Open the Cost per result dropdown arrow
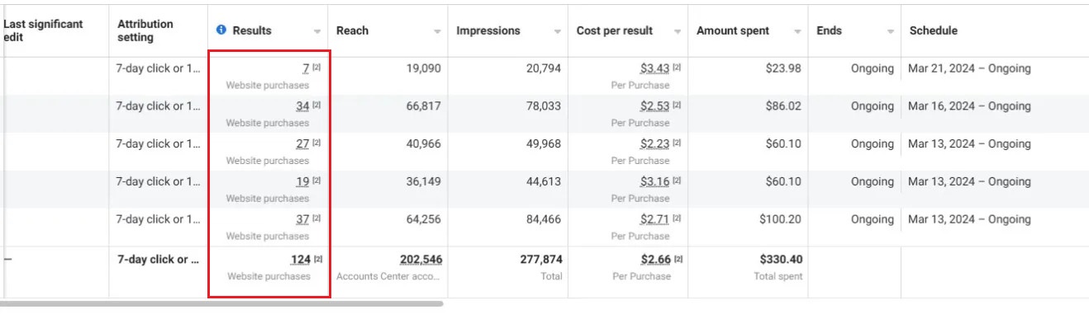 678,31
